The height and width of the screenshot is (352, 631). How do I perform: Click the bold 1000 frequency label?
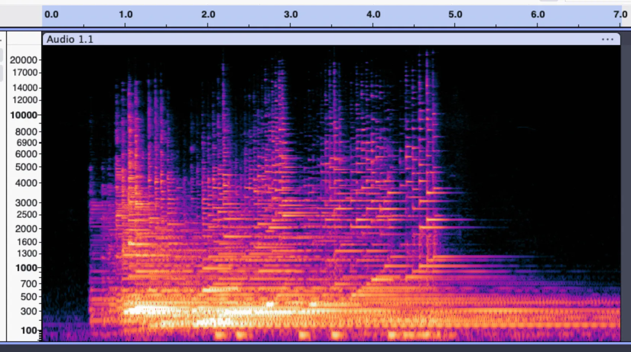coord(26,268)
